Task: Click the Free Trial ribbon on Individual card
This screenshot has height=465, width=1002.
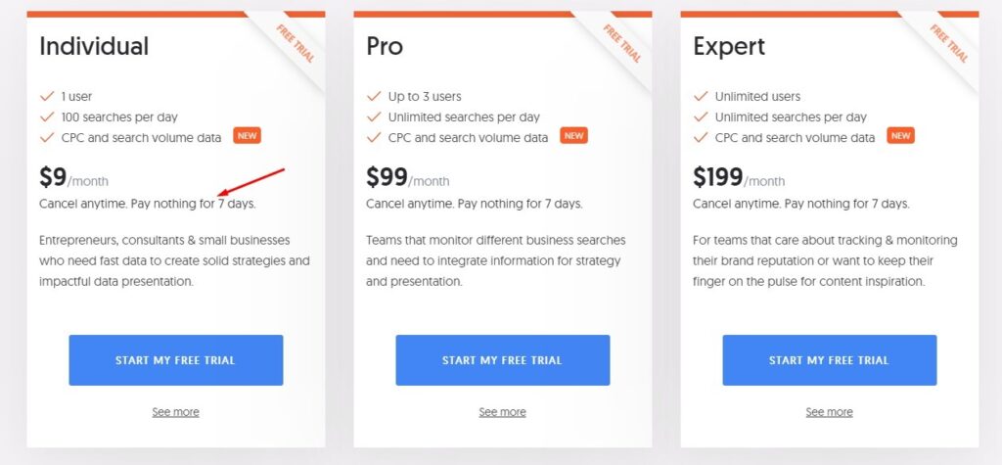Action: tap(296, 43)
